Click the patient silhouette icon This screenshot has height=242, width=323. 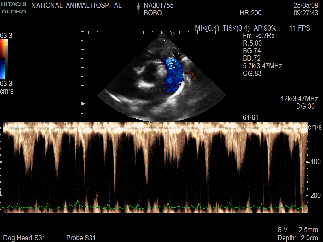[x=138, y=9]
